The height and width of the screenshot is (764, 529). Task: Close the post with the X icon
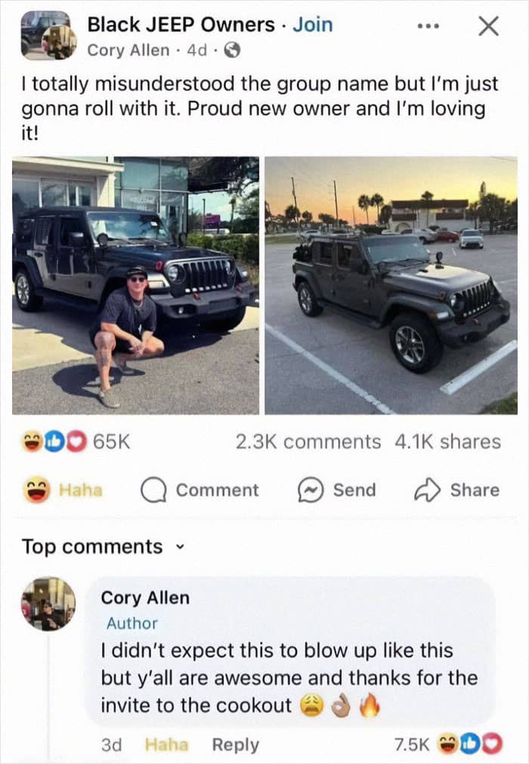click(488, 26)
